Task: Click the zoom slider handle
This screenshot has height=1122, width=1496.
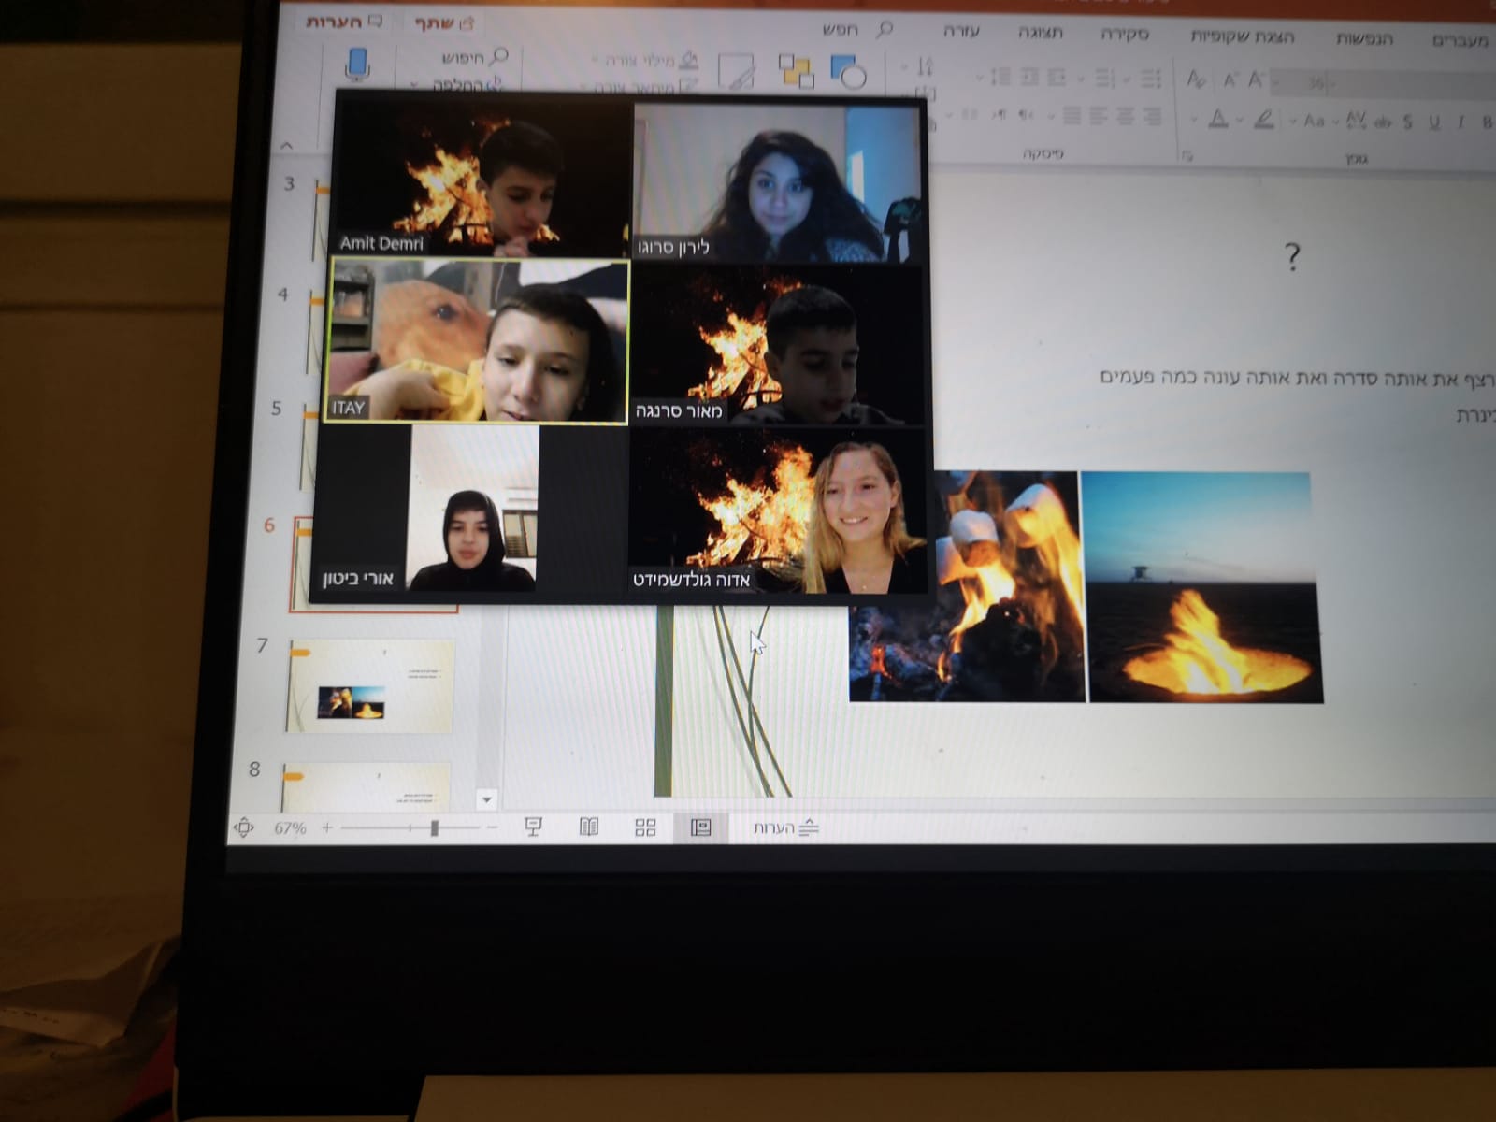Action: [434, 827]
